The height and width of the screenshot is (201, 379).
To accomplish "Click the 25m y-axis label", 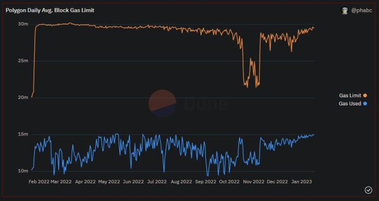I will (23, 61).
